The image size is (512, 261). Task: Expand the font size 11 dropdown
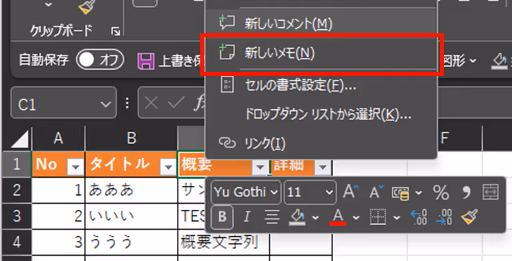click(x=329, y=192)
